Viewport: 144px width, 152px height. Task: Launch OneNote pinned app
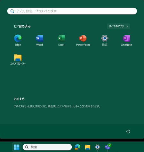click(x=126, y=40)
